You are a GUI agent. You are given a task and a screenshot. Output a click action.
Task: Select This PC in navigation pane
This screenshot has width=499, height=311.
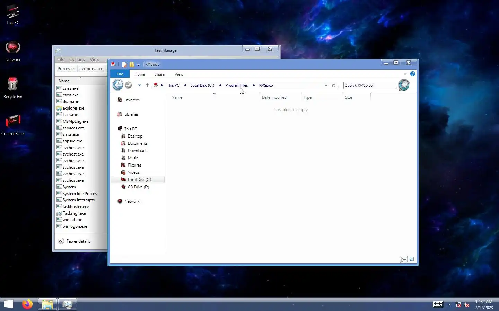coord(131,129)
